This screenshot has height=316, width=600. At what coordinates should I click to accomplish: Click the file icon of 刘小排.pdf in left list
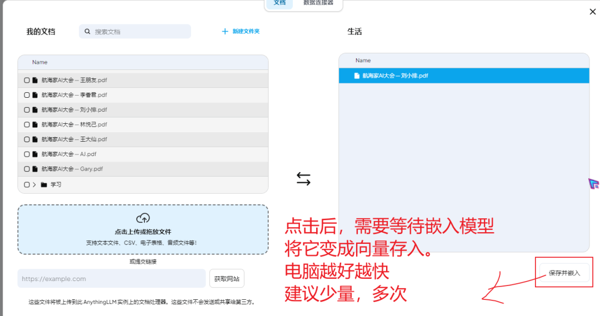[35, 110]
